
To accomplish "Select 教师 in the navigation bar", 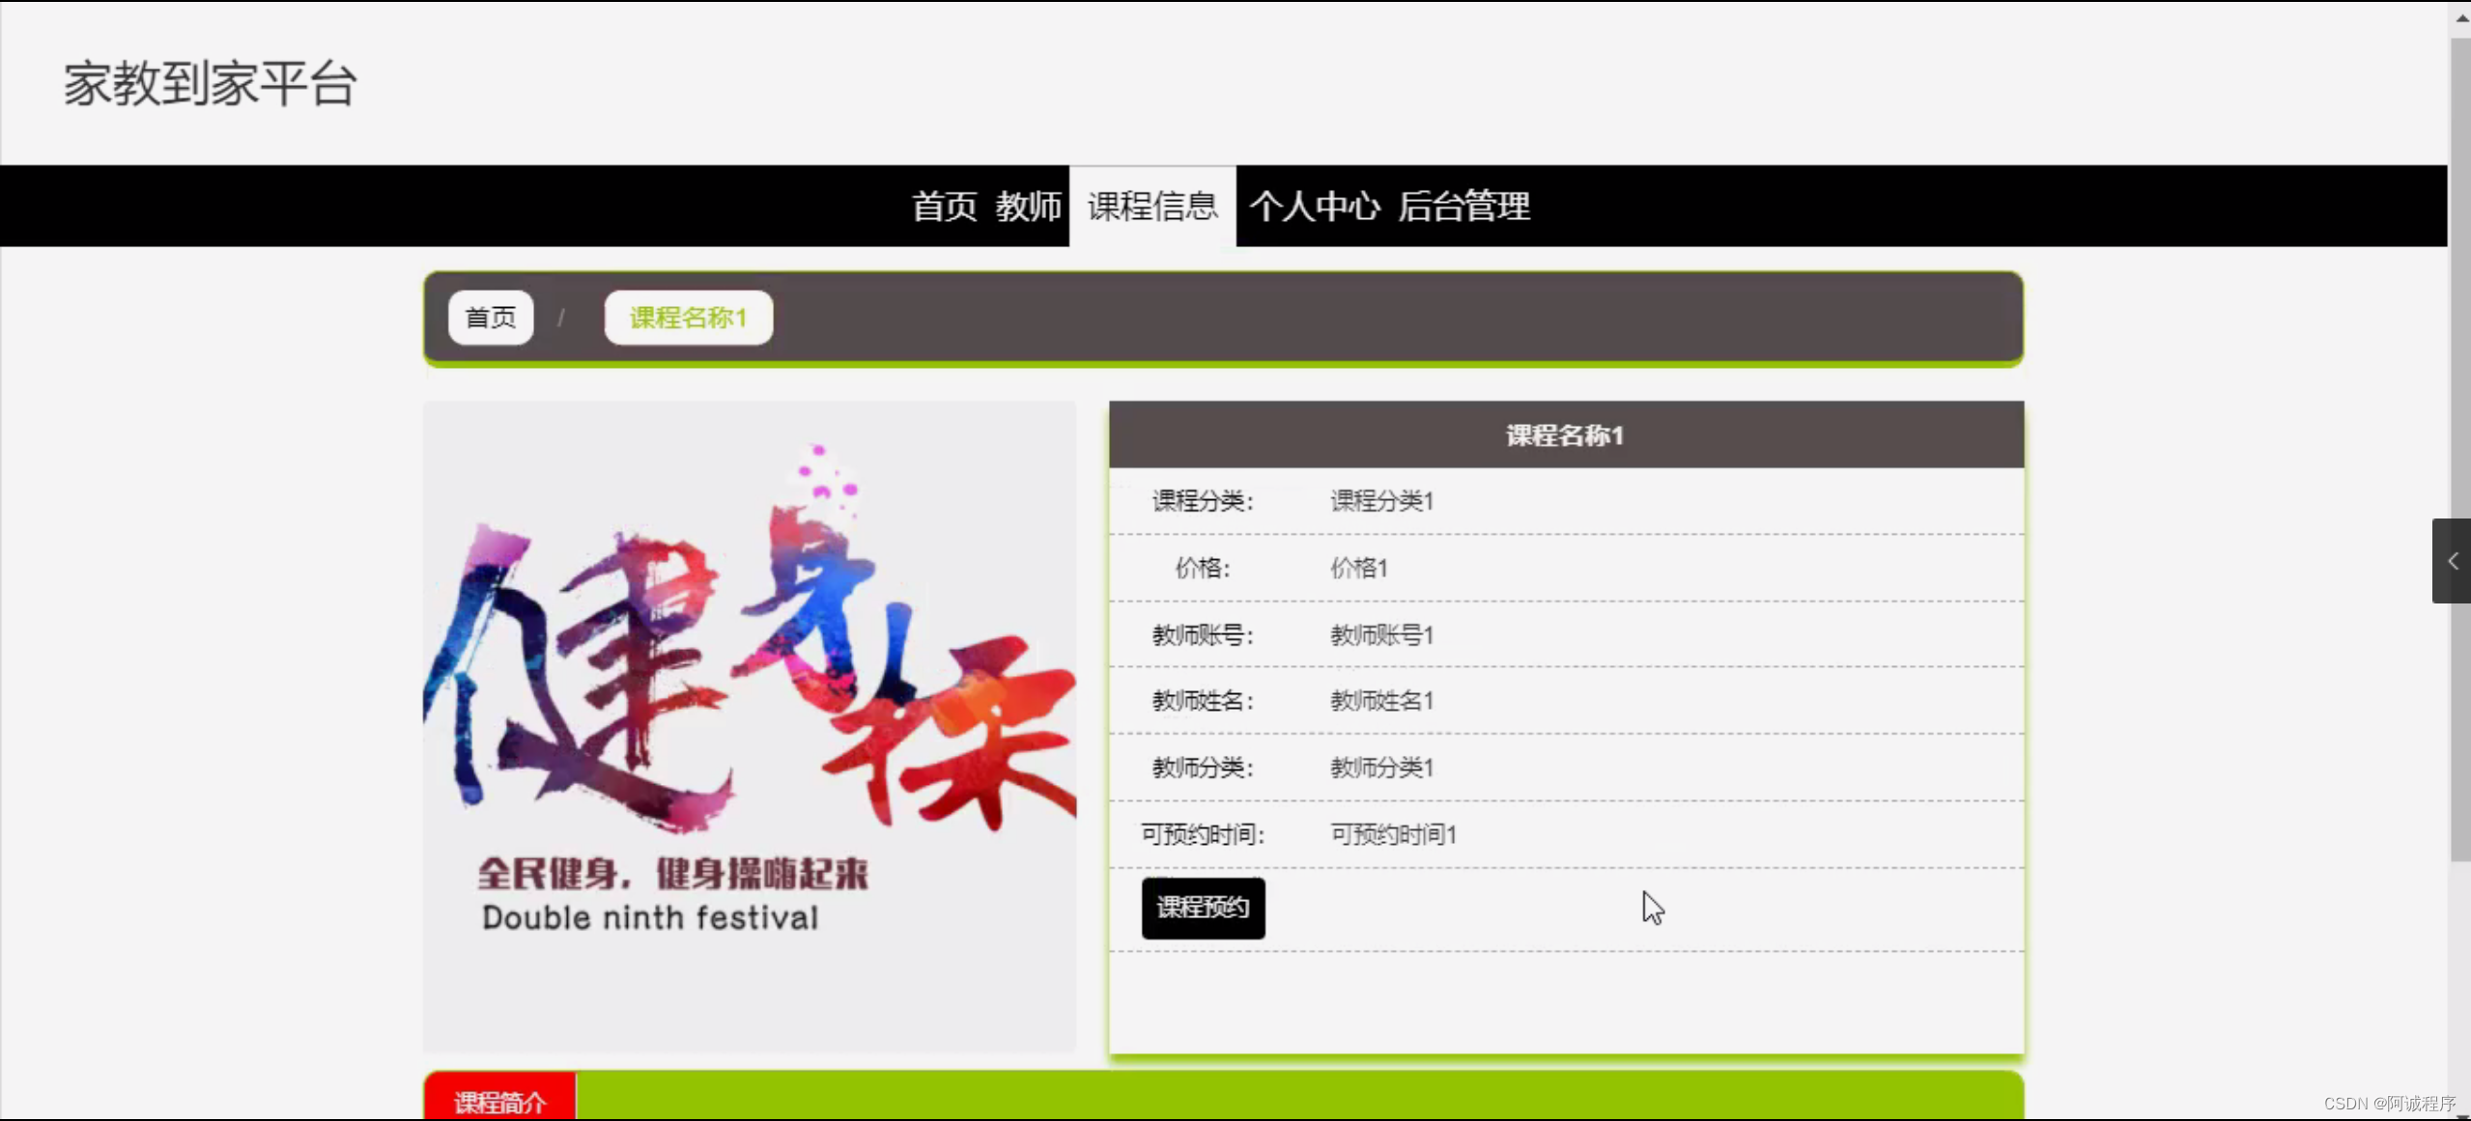I will (1026, 207).
